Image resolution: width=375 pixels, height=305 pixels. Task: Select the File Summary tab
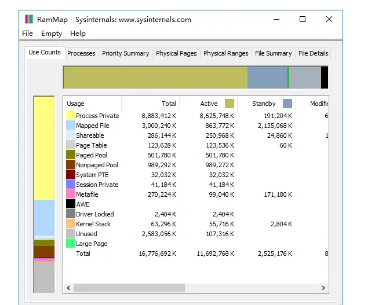tap(273, 53)
